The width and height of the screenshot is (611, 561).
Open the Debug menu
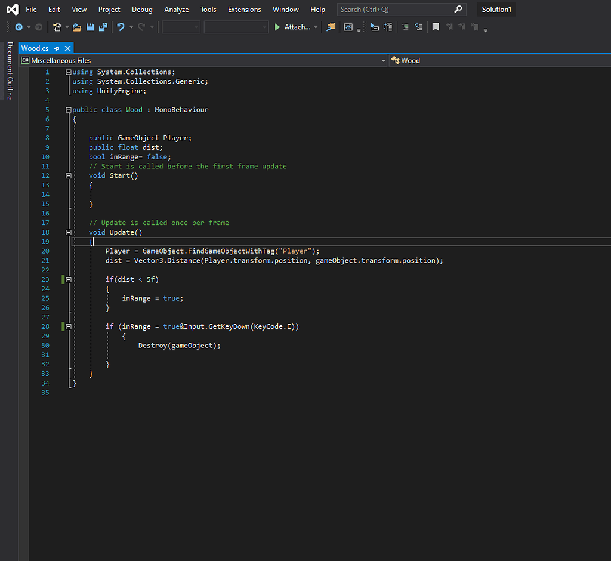(142, 10)
